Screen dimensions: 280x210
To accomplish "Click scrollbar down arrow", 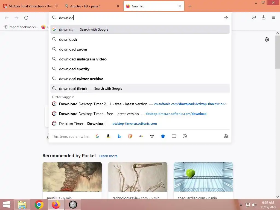I will click(278, 197).
